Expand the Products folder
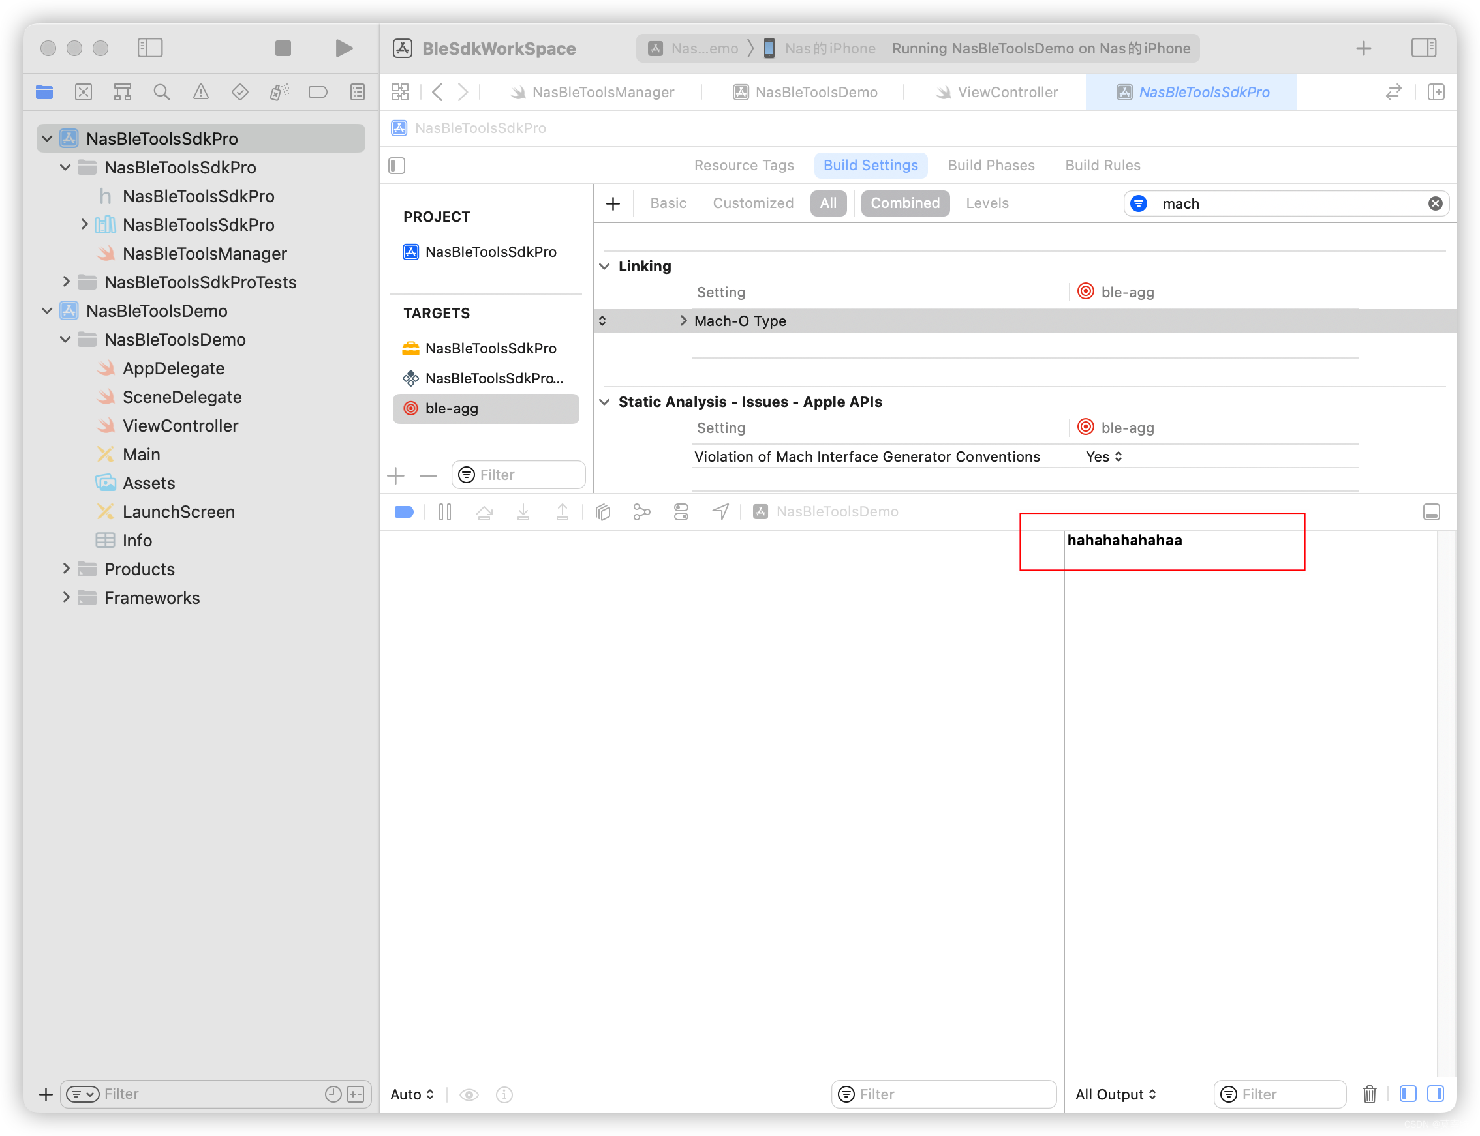The width and height of the screenshot is (1480, 1136). [66, 569]
